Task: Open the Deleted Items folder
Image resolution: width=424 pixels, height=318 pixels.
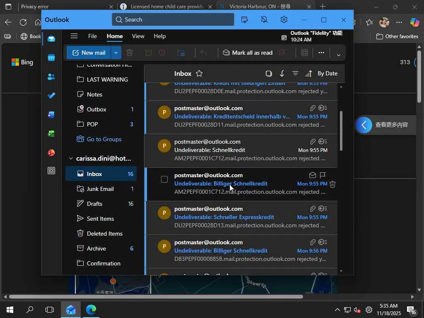Action: point(101,234)
